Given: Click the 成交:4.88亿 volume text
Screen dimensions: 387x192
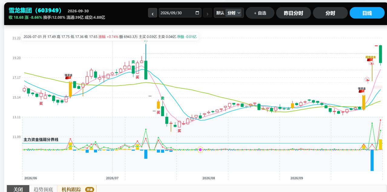Looking at the screenshot, I should [95, 18].
